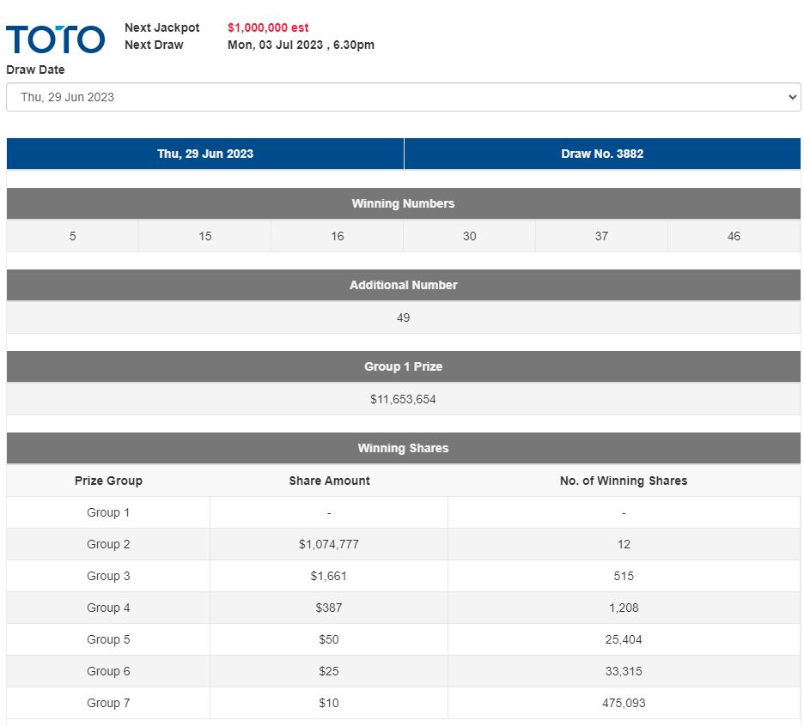
Task: Click the 'Additional Number' header
Action: pos(403,285)
